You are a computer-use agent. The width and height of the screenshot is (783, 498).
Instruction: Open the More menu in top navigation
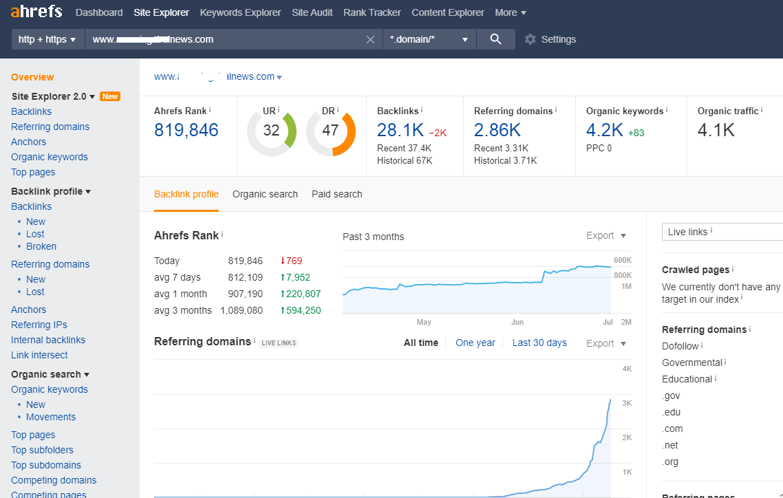click(x=511, y=12)
